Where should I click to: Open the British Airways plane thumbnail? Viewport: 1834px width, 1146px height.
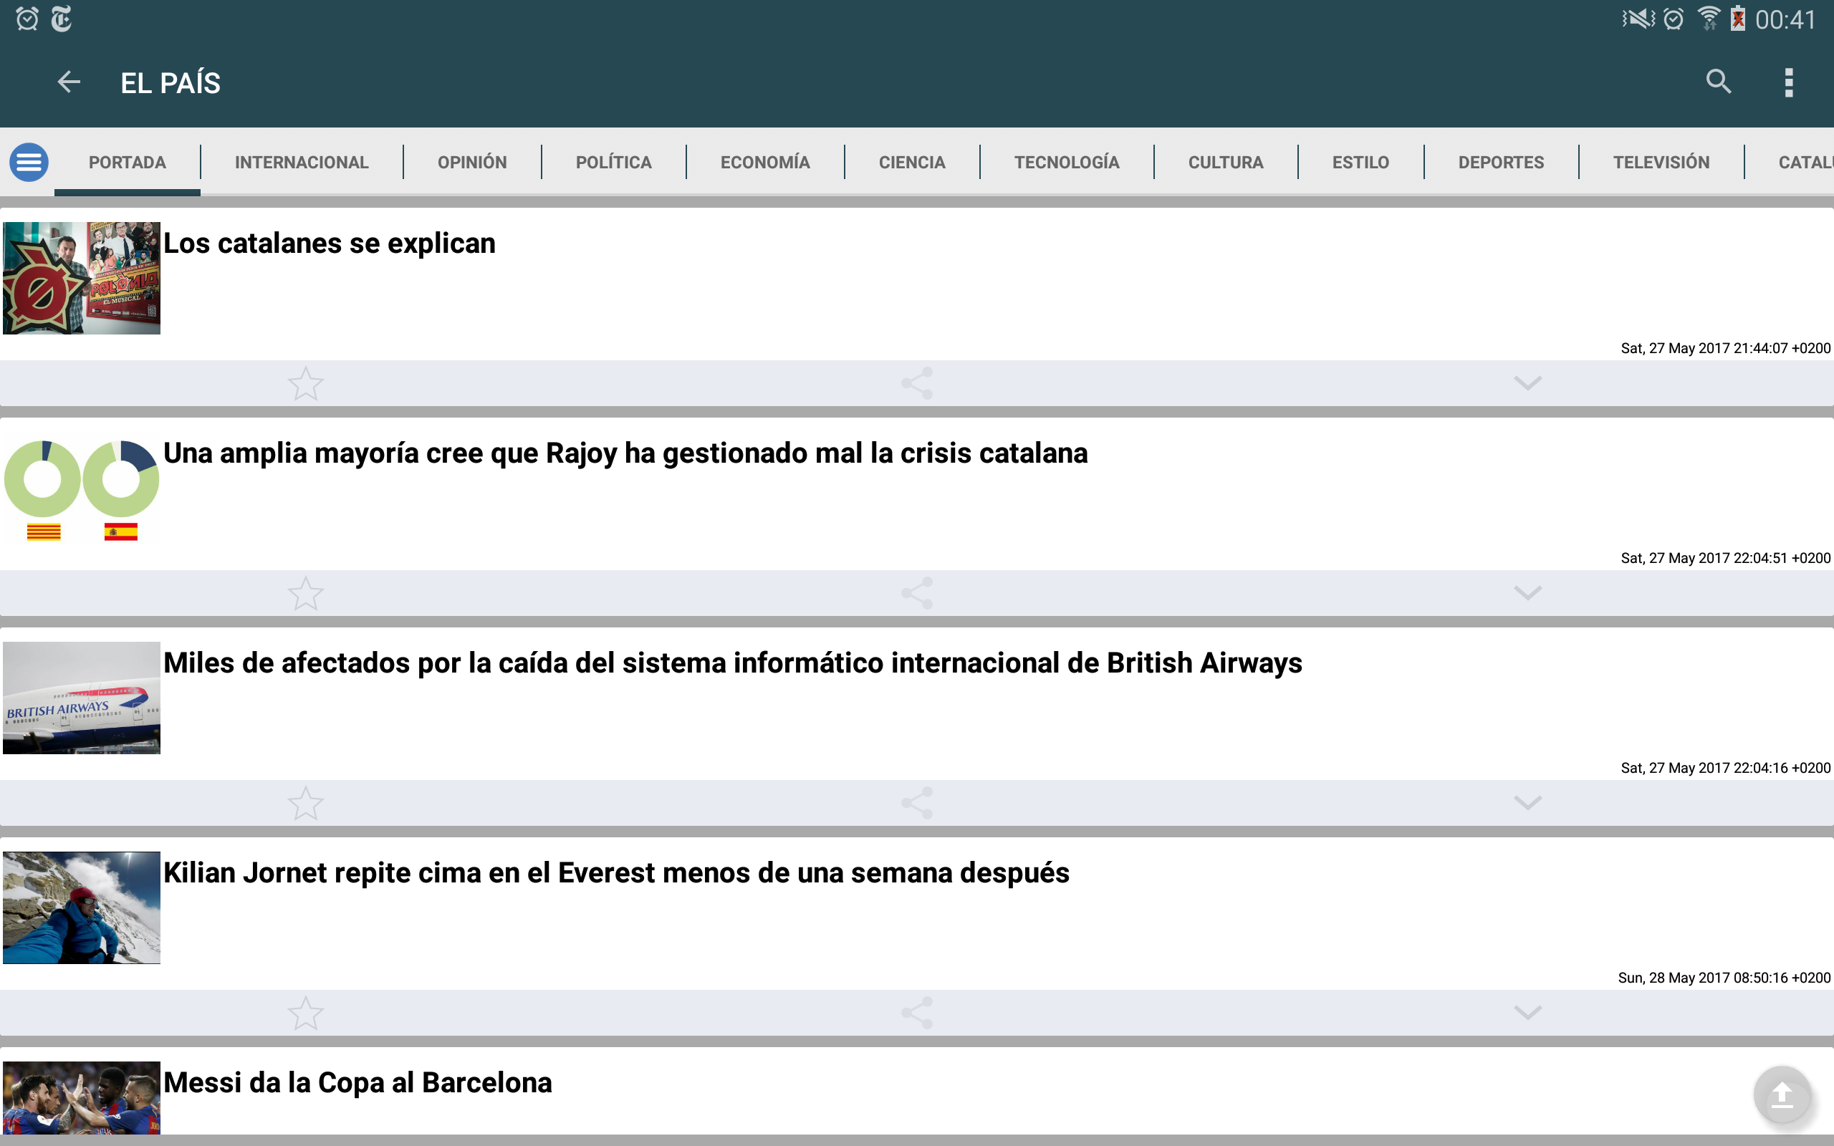click(82, 698)
